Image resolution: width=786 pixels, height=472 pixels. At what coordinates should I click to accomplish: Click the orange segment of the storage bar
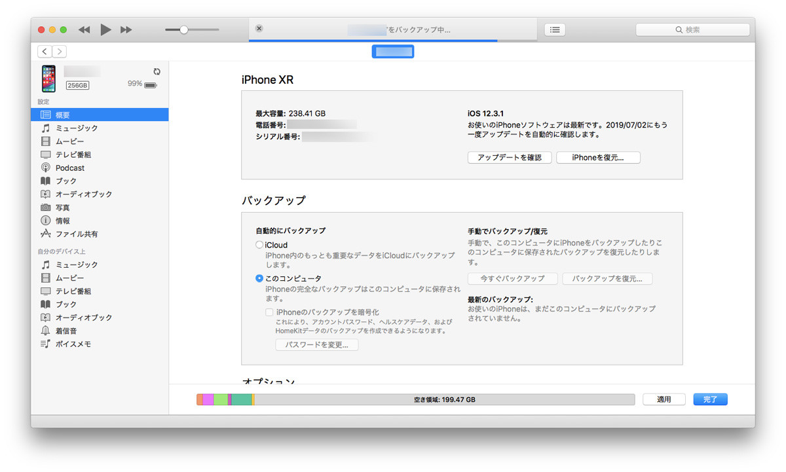(x=200, y=399)
